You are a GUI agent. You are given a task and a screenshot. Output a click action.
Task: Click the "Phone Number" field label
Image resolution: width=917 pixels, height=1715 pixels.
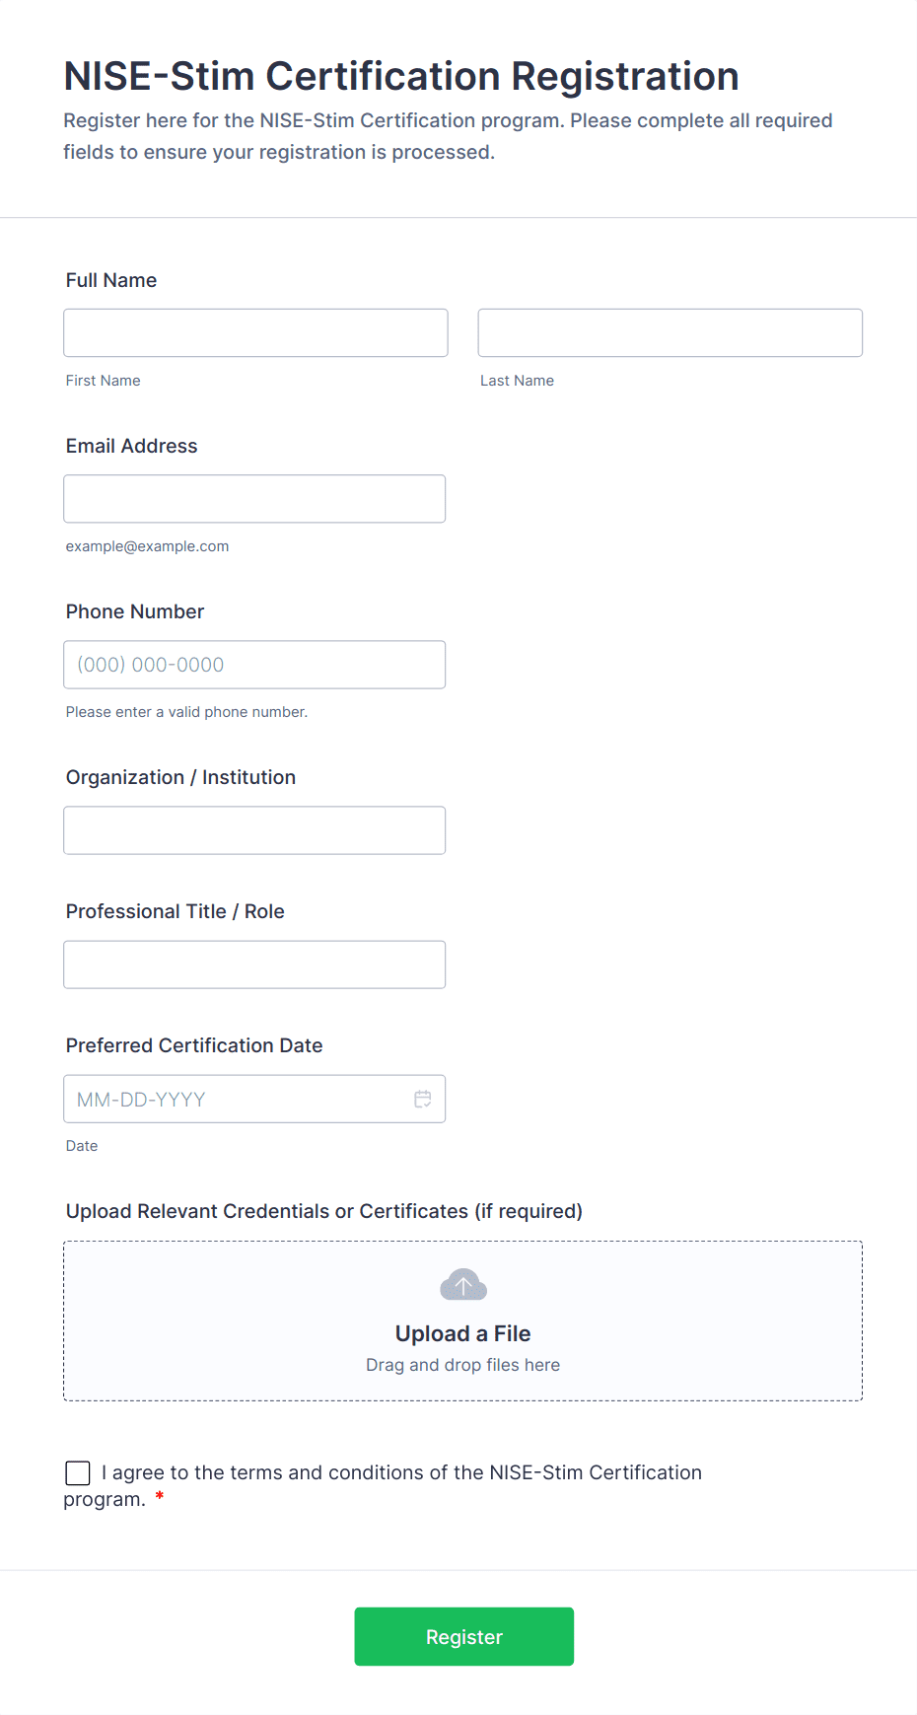point(135,611)
